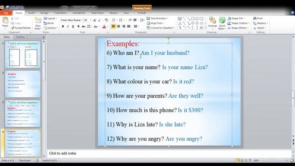
Task: Open Shape Fill options
Action: [x=236, y=18]
